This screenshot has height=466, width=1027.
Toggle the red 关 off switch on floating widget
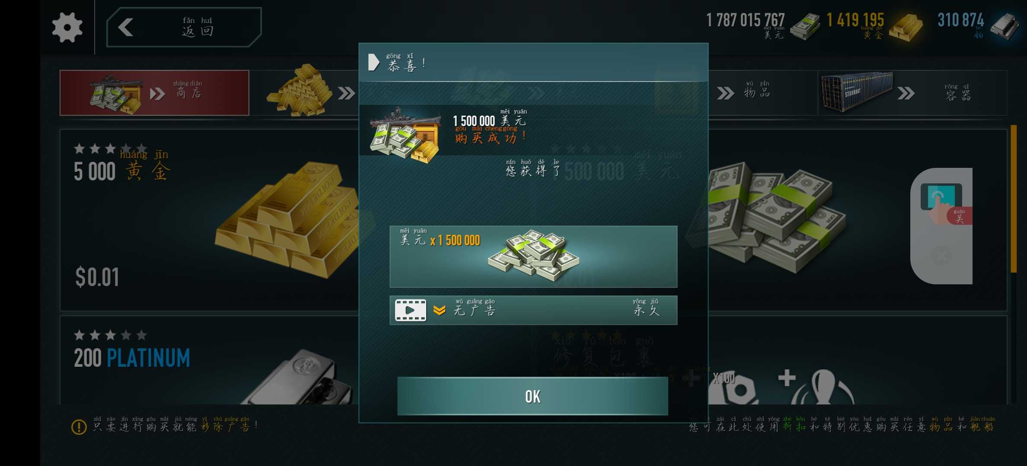[959, 215]
